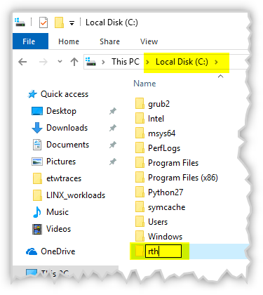Click the folder rename text field
Image resolution: width=263 pixels, height=295 pixels.
tap(163, 251)
